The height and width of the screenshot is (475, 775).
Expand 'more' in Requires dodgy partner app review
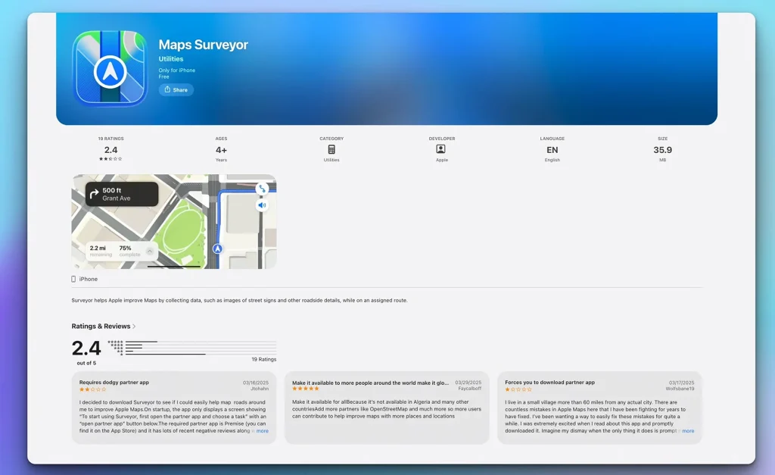[x=263, y=431]
